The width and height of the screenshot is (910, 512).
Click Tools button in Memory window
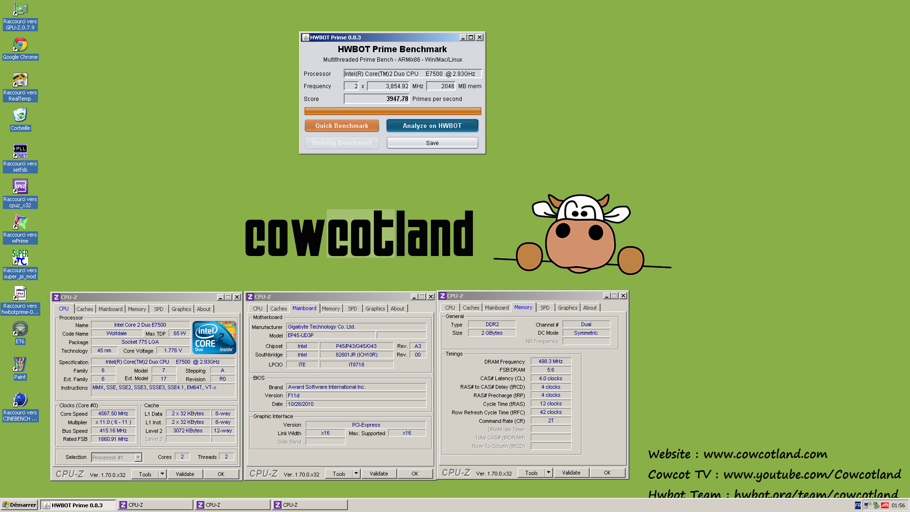[531, 473]
